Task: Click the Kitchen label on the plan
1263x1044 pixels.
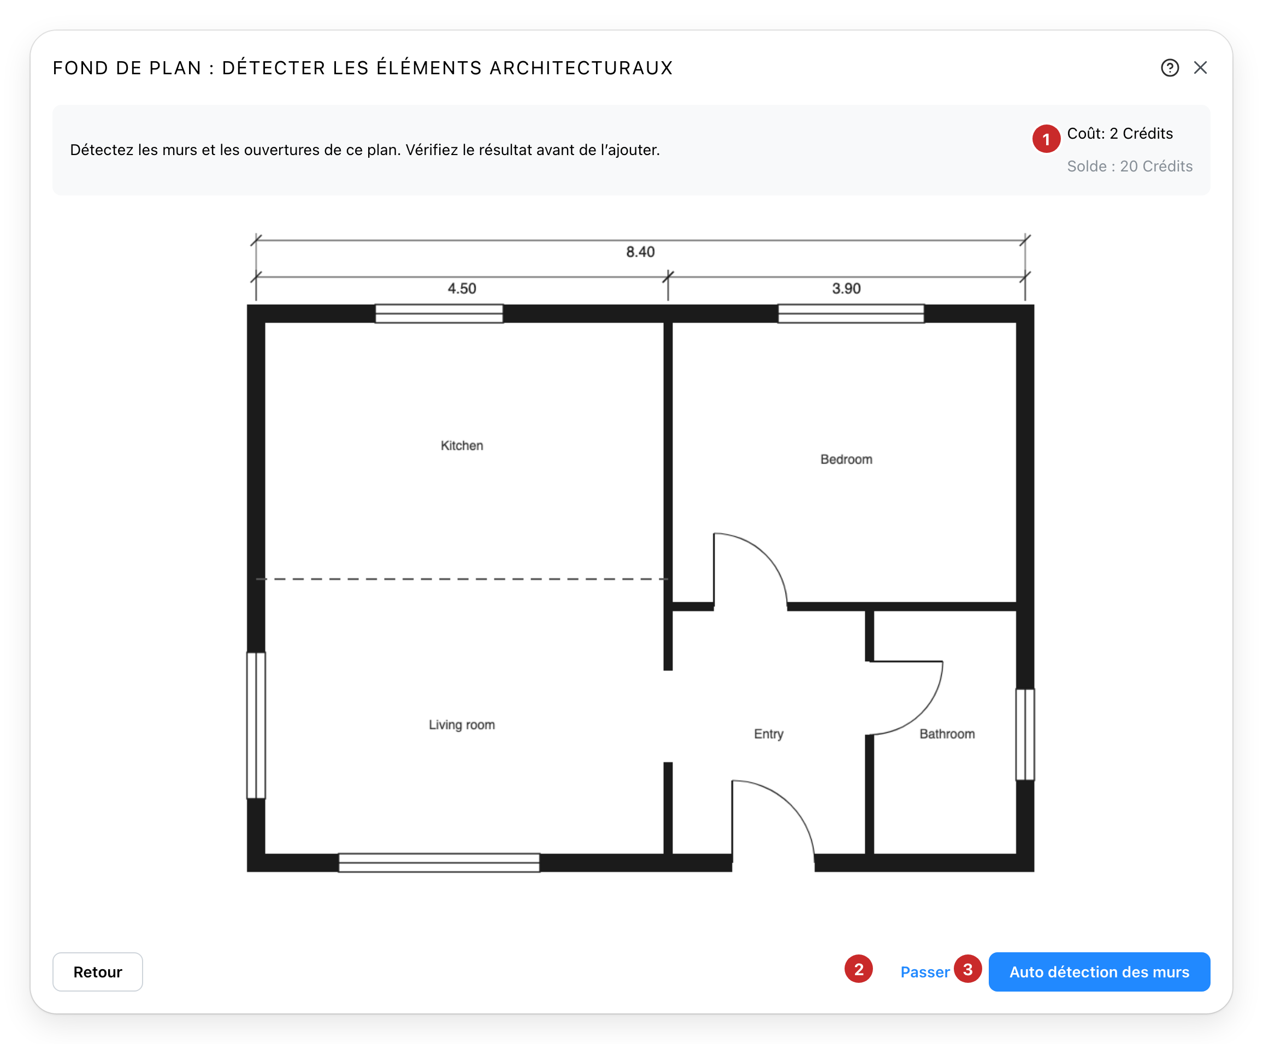Action: tap(461, 446)
